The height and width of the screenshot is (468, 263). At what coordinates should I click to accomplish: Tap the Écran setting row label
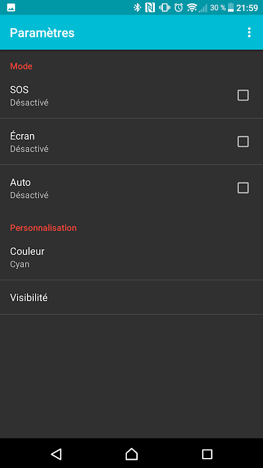[22, 136]
